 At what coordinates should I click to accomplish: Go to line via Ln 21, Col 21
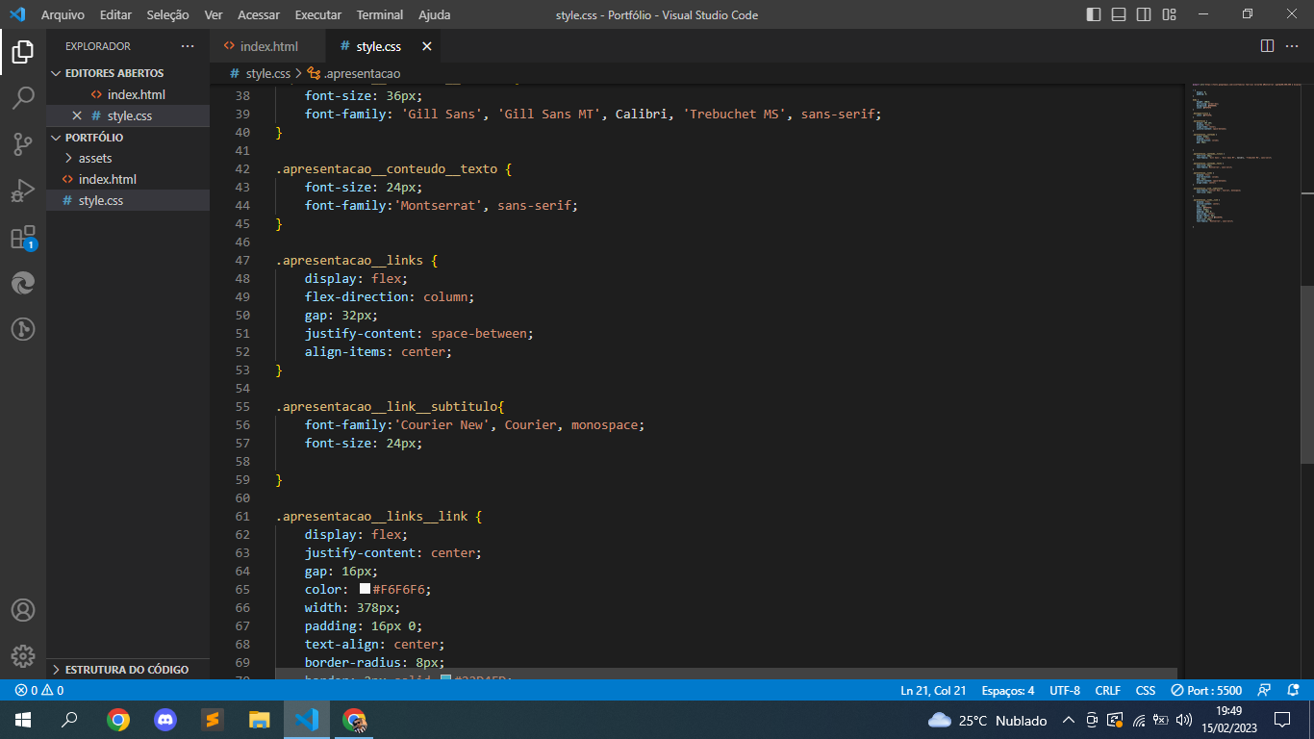click(x=933, y=690)
